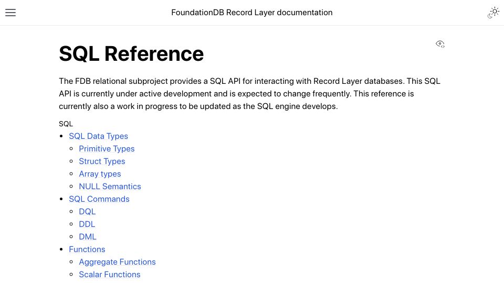Toggle the light/dark theme icon
Image resolution: width=504 pixels, height=283 pixels.
coord(493,13)
